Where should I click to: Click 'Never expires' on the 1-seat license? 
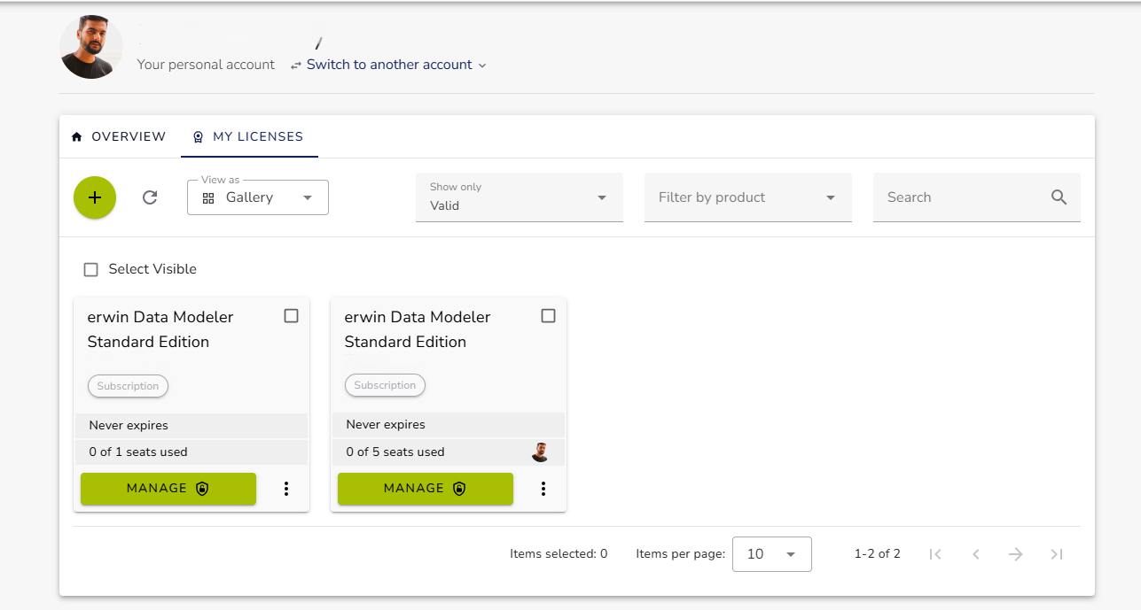pos(129,426)
